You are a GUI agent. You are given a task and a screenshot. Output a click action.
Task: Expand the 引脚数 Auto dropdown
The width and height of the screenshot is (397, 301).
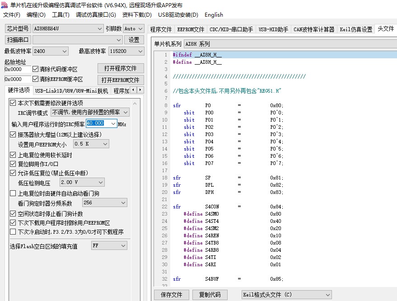coord(141,28)
